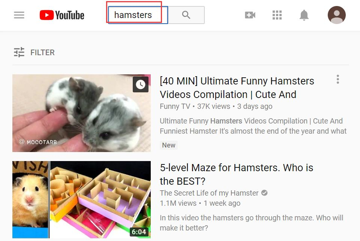Open the hamburger guide menu
The width and height of the screenshot is (360, 241).
[19, 15]
